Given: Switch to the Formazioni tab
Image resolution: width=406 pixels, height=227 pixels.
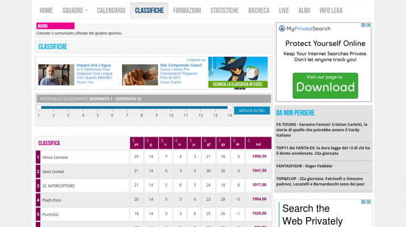Looking at the screenshot, I should (x=186, y=10).
